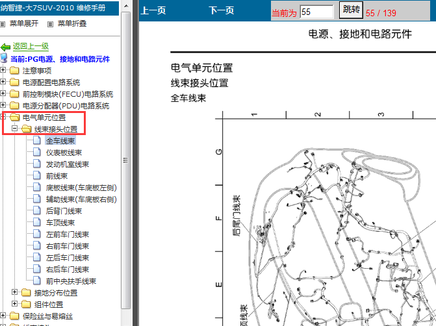Click the green back arrow icon
The width and height of the screenshot is (436, 326).
[x=6, y=47]
